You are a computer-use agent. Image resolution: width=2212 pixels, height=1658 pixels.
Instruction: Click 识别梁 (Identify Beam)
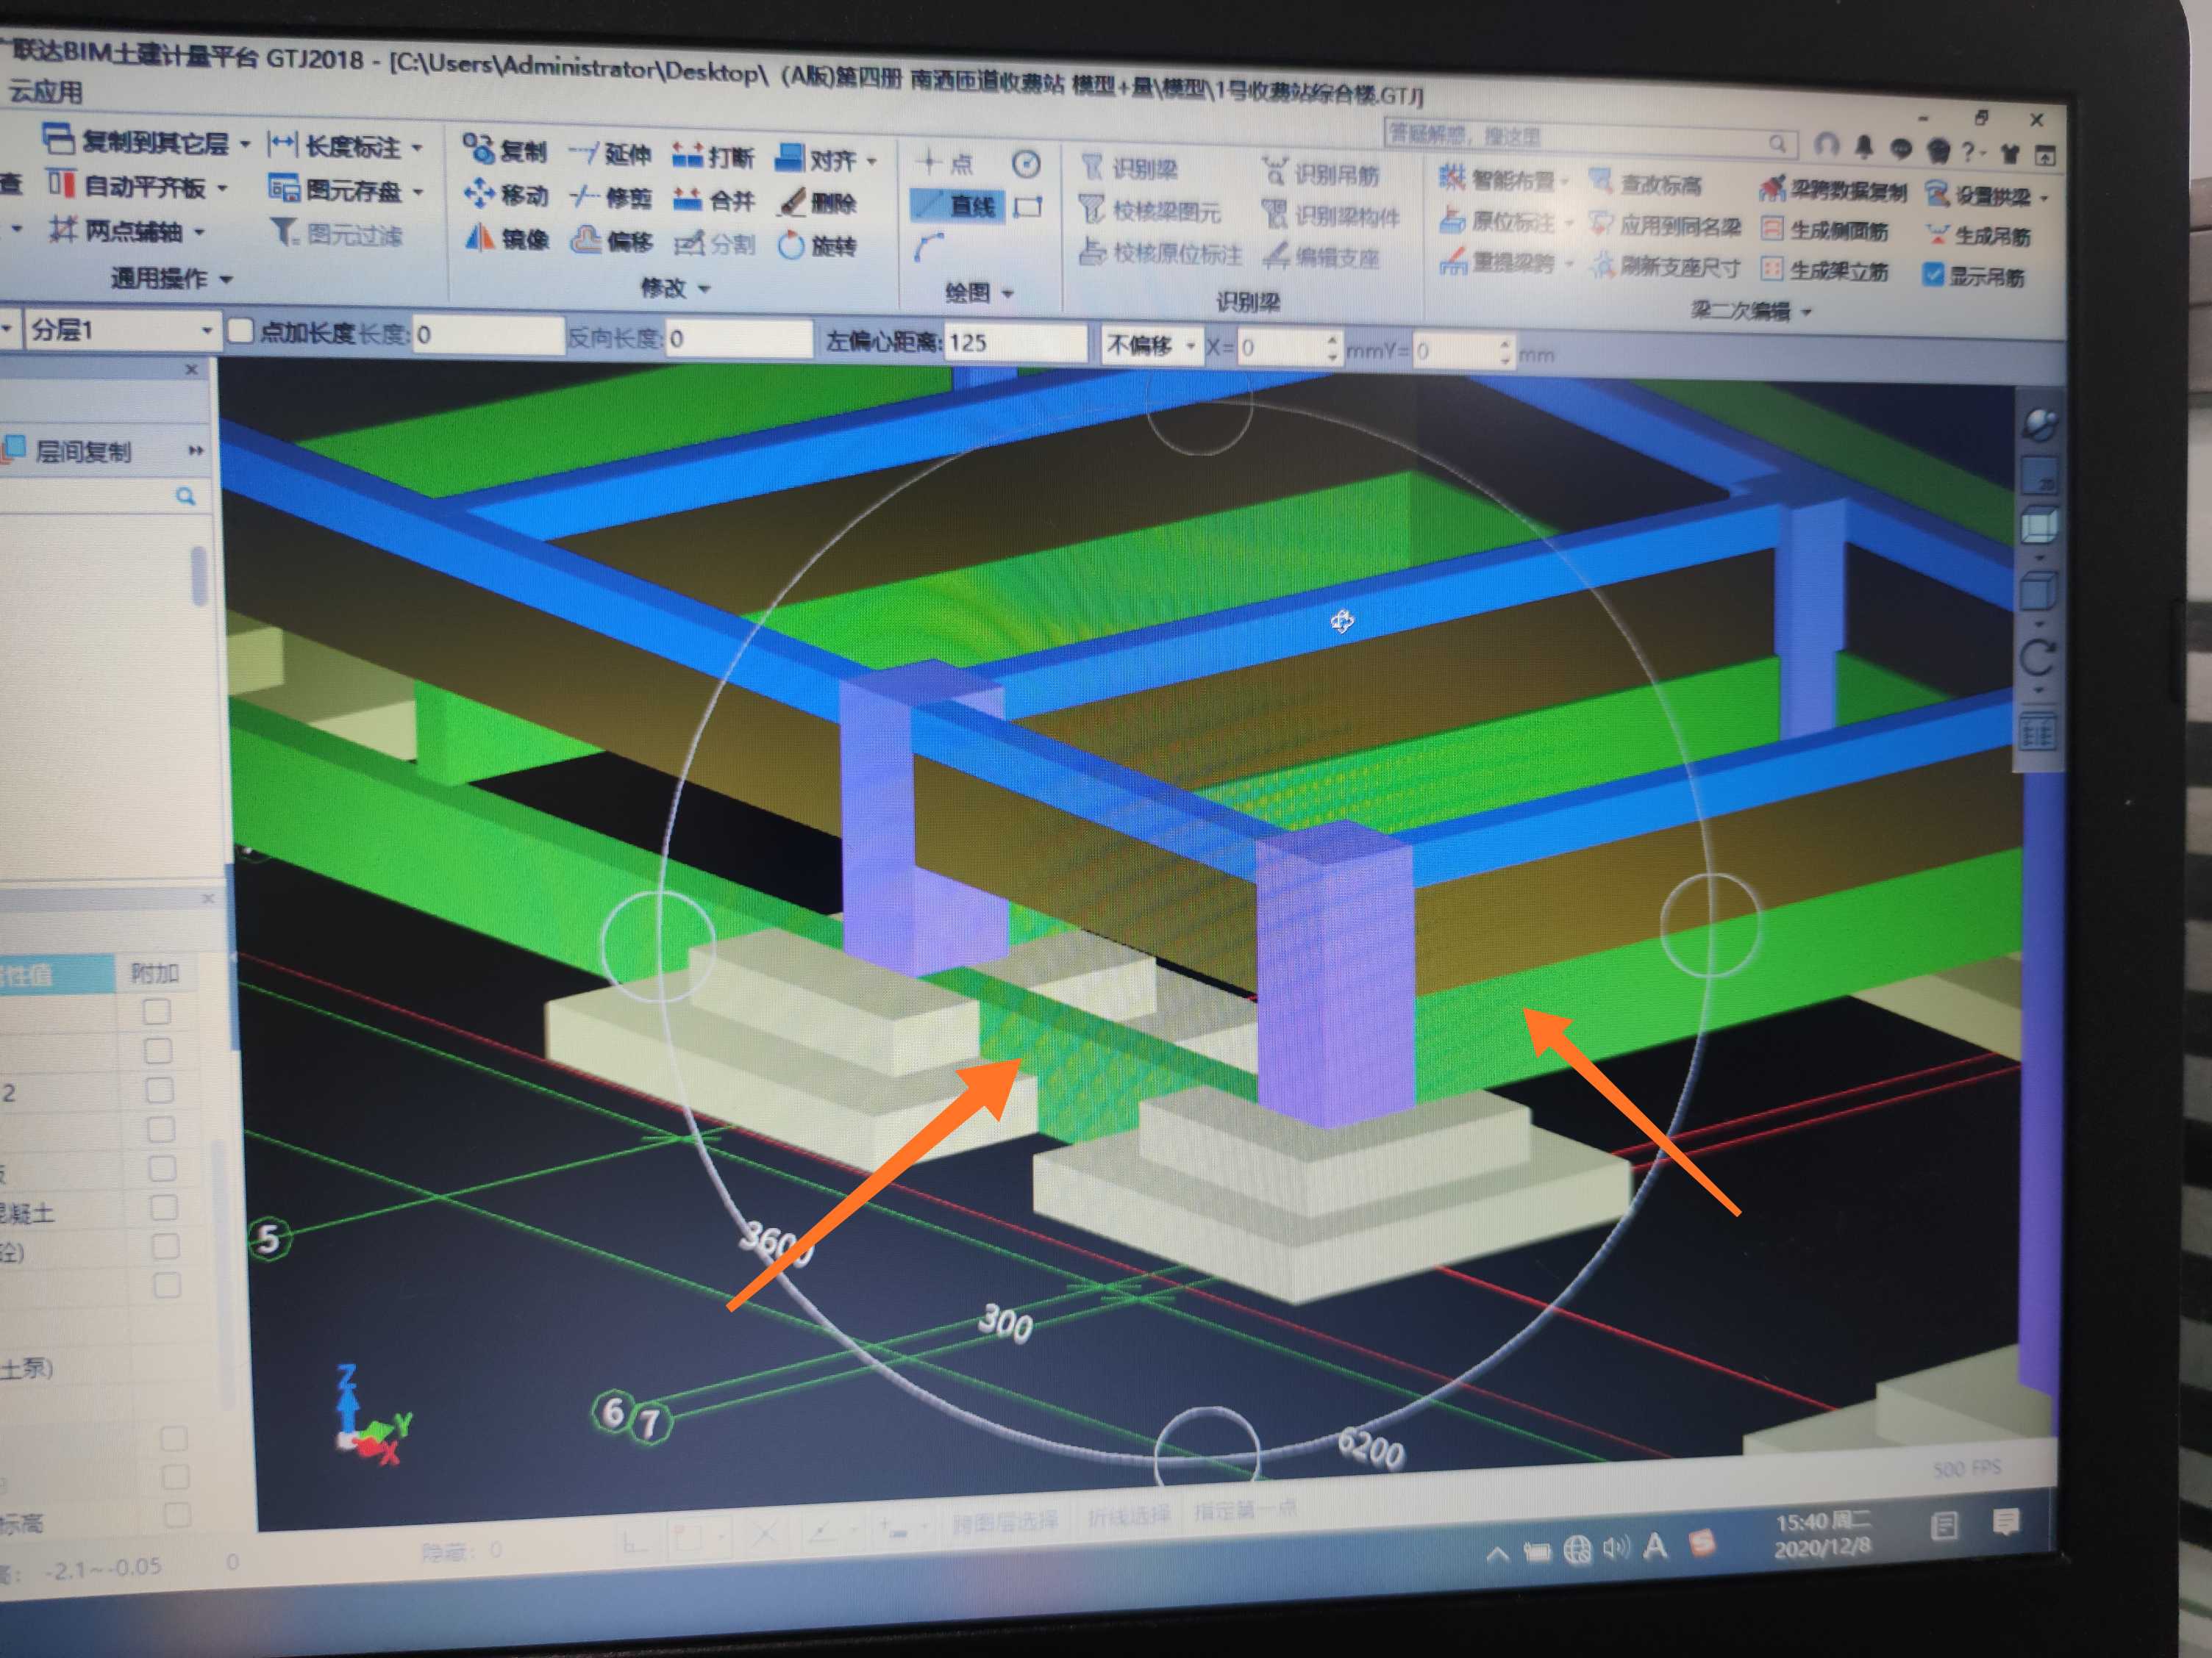[x=1130, y=169]
